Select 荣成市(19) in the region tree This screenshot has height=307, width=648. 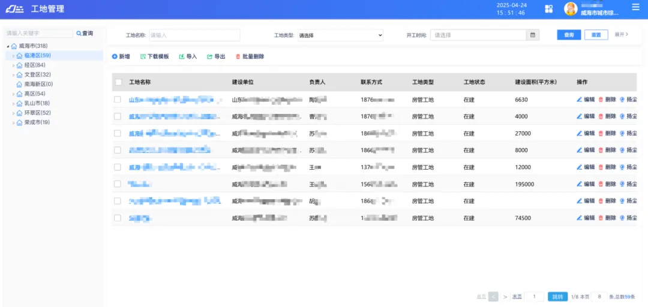(37, 122)
